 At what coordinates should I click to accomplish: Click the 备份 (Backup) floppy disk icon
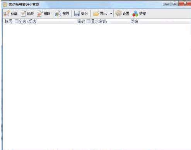[x=77, y=14]
